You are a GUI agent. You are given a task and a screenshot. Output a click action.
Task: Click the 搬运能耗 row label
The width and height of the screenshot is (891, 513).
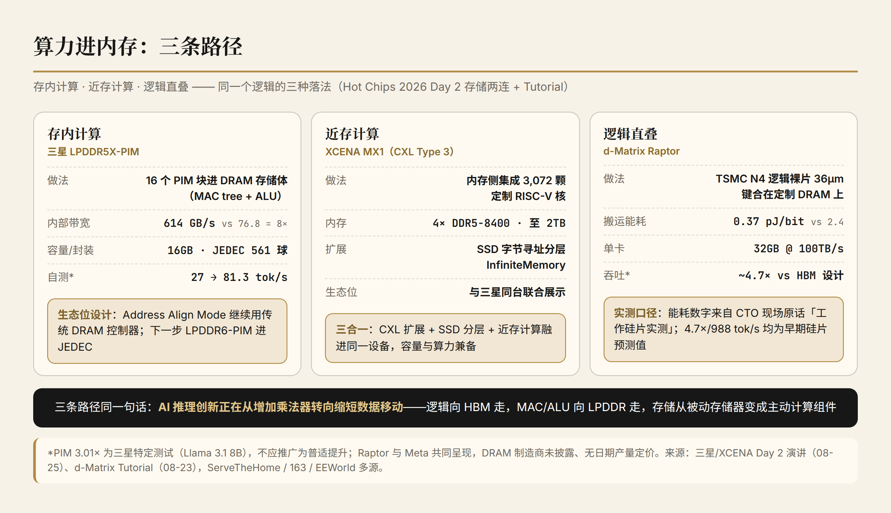[625, 221]
